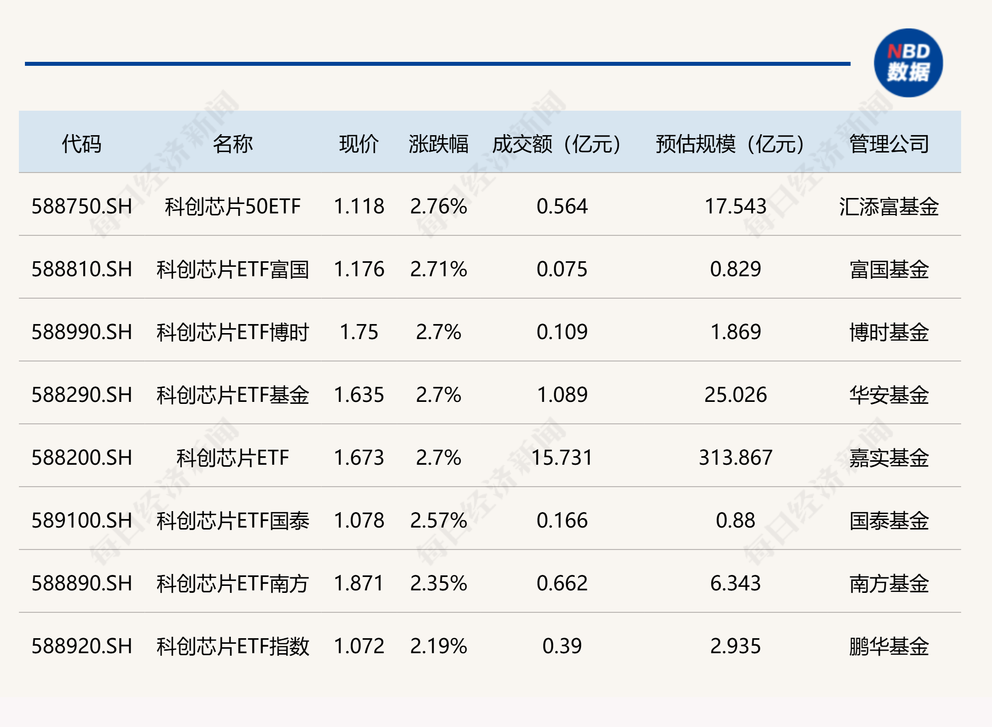Click 2.76% change value in first row
This screenshot has height=727, width=992.
coord(439,206)
